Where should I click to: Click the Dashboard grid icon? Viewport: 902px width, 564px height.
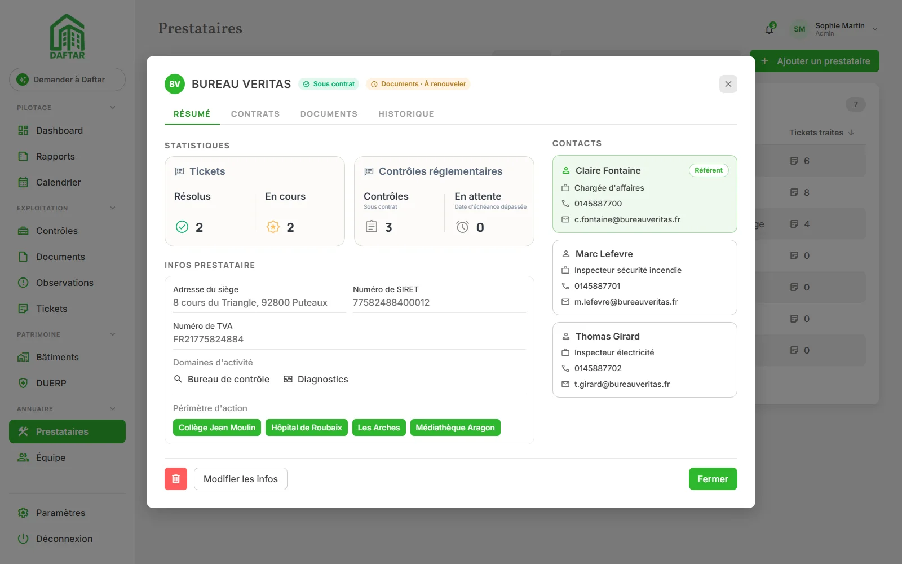23,130
